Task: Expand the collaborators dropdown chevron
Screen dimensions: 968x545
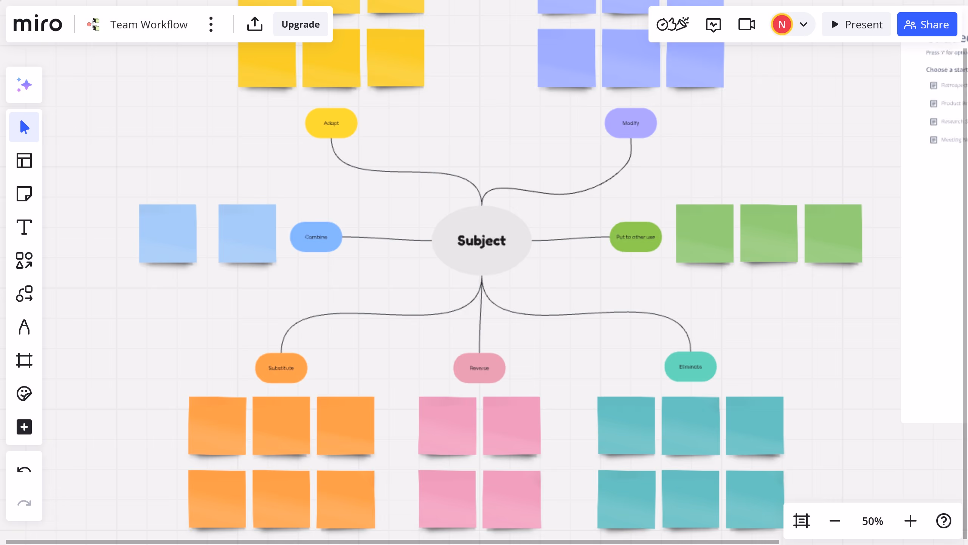Action: (804, 24)
